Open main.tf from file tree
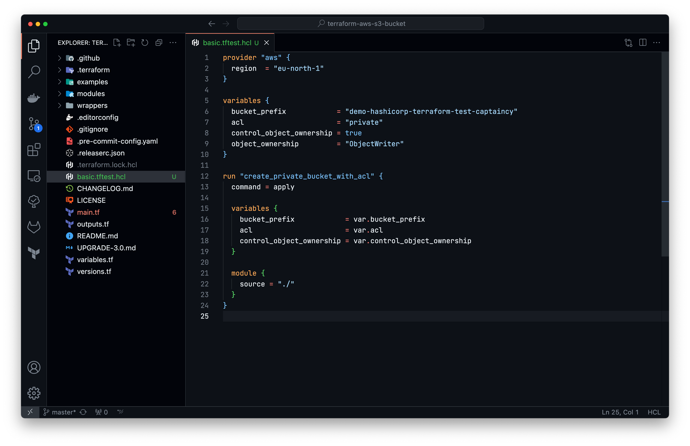The image size is (690, 446). point(88,212)
